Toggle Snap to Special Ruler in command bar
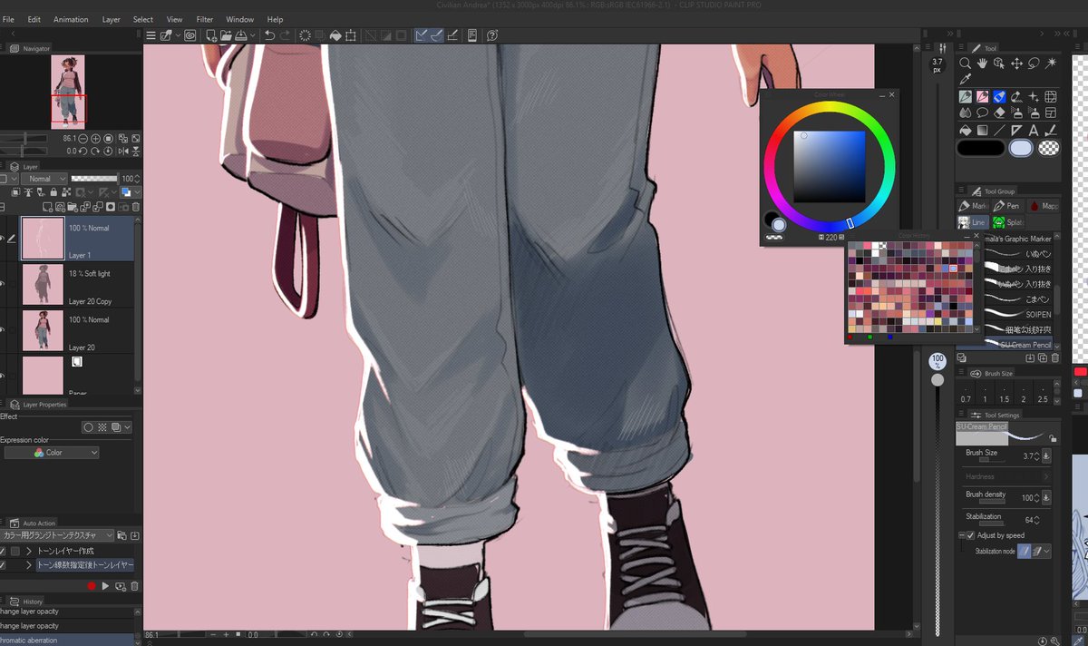1088x646 pixels. [x=437, y=35]
